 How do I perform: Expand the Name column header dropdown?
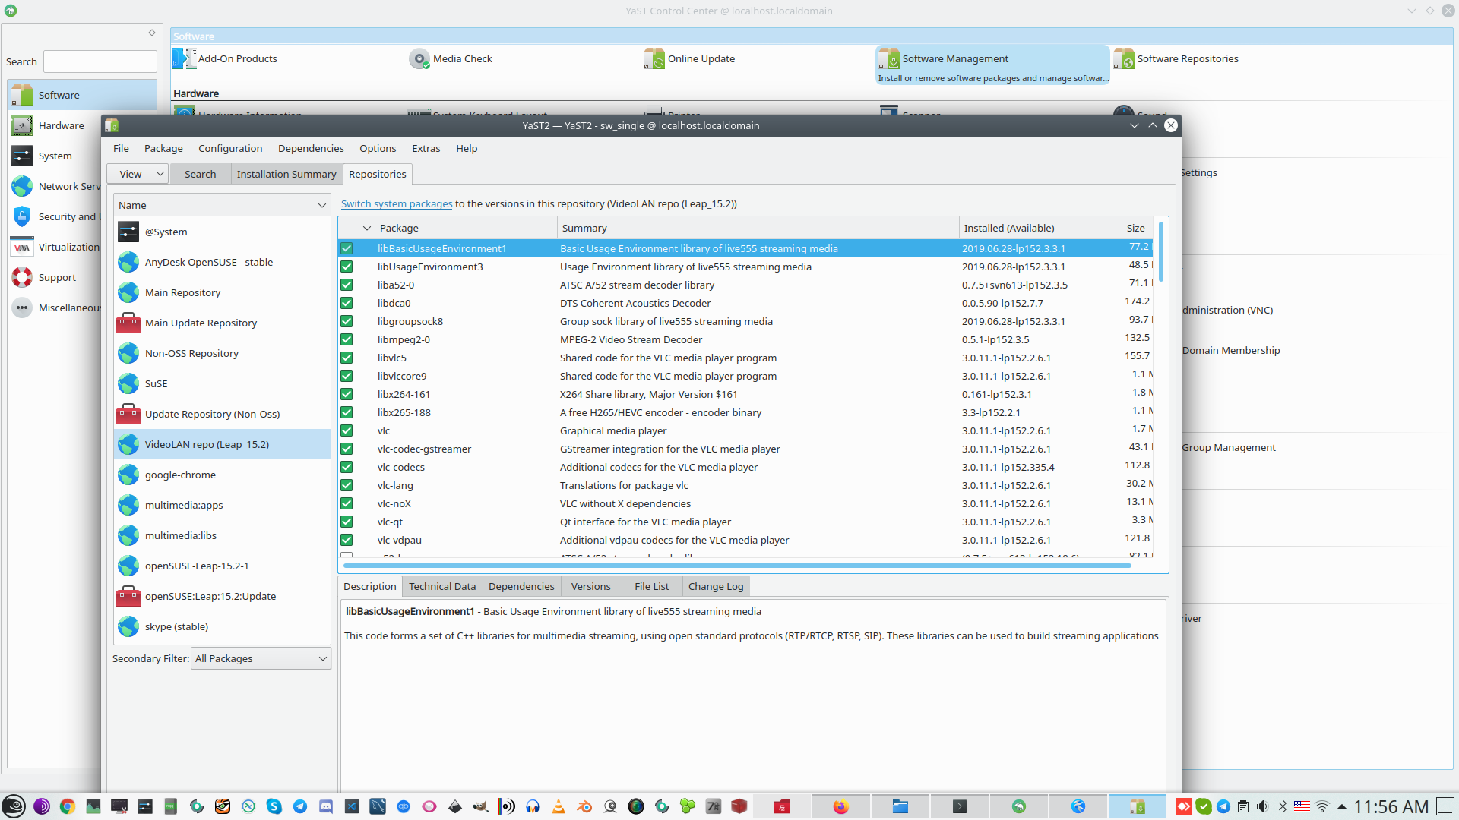pyautogui.click(x=321, y=206)
